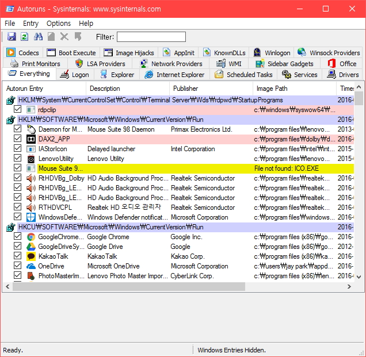Click the IAStorIcon entry icon
This screenshot has width=366, height=357.
click(31, 149)
